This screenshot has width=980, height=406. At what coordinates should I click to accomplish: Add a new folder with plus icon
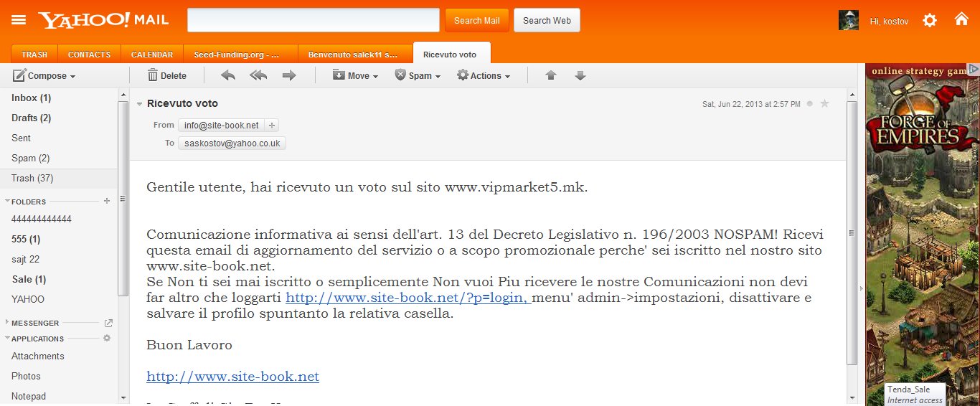[x=107, y=201]
